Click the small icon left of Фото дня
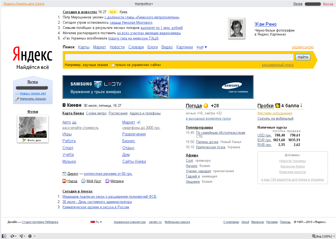 (x=24, y=140)
